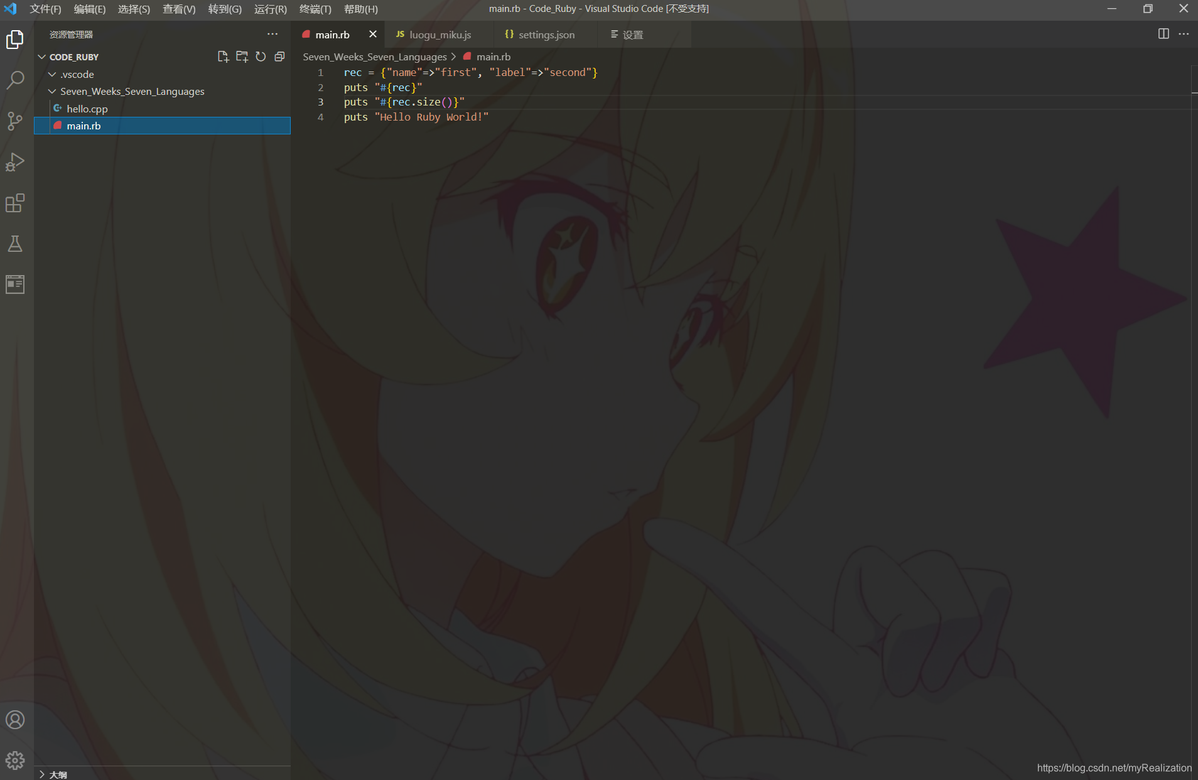The height and width of the screenshot is (780, 1198).
Task: Open the 帮助(H) menu
Action: 361,9
